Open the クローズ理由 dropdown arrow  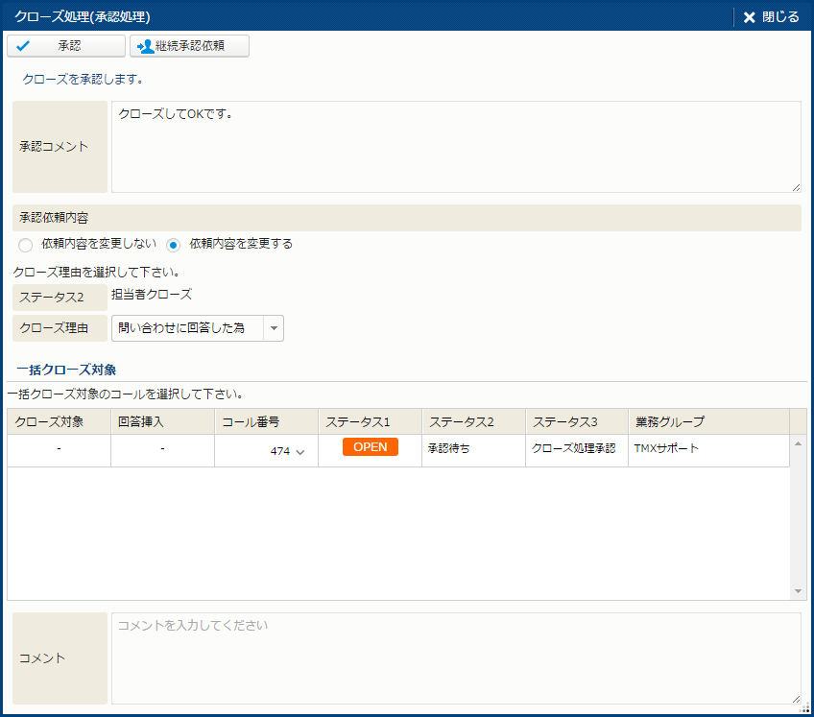[x=274, y=328]
